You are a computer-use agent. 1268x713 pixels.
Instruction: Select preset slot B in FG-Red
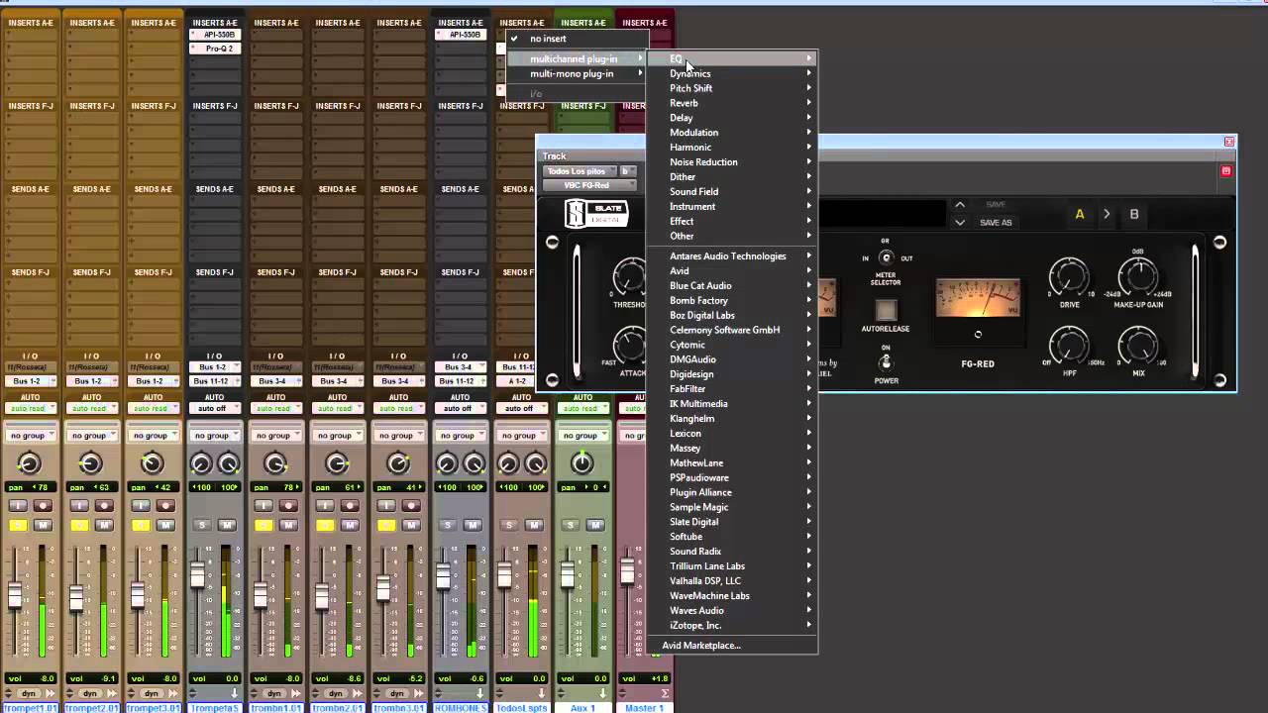(x=1134, y=214)
